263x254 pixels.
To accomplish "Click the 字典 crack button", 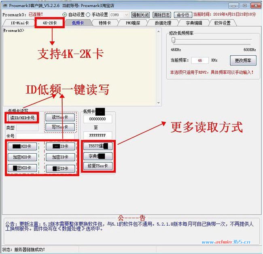I will (98, 156).
